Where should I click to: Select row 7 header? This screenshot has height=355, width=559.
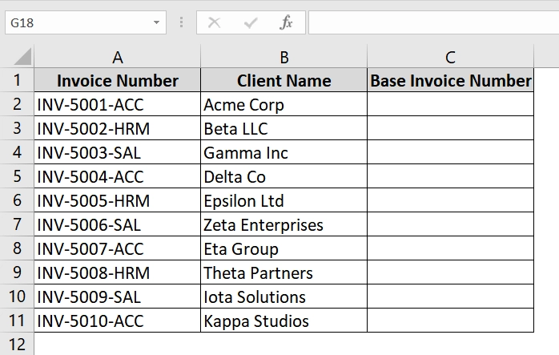coord(17,224)
